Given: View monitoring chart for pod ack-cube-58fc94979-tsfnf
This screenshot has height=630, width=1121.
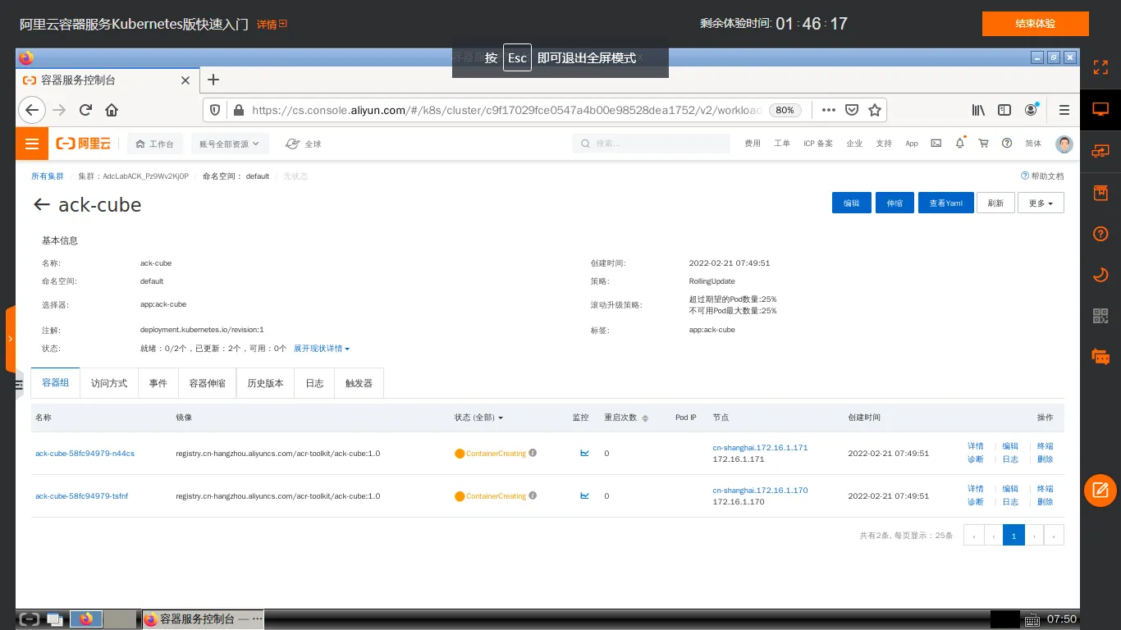Looking at the screenshot, I should click(x=584, y=495).
